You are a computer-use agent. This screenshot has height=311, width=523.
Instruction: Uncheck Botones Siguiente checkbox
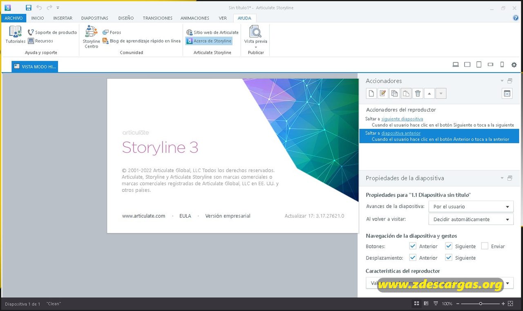(449, 246)
